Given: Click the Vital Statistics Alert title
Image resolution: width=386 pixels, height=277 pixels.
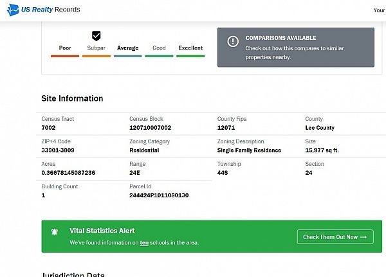Looking at the screenshot, I should 102,231.
